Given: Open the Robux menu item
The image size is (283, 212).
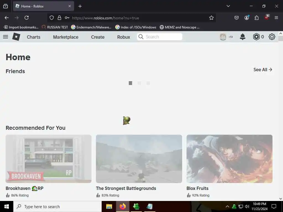Looking at the screenshot, I should (x=124, y=37).
